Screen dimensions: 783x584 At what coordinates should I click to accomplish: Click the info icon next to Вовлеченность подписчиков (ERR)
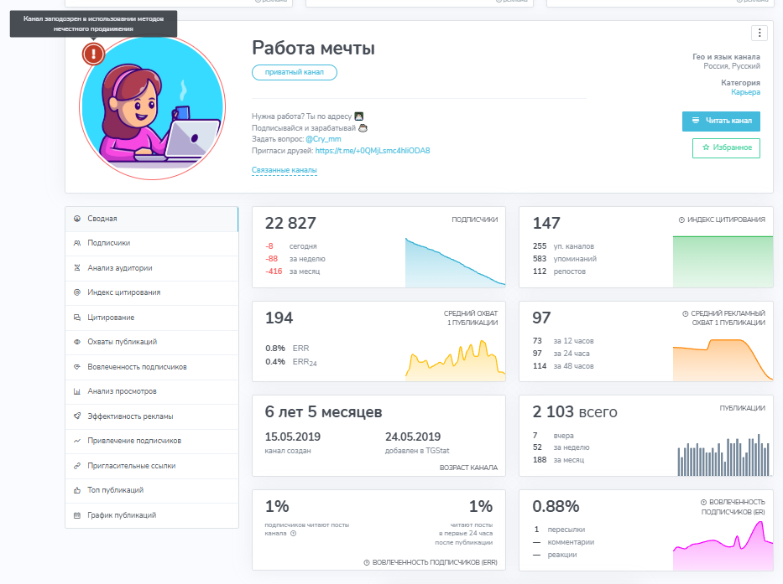(366, 561)
